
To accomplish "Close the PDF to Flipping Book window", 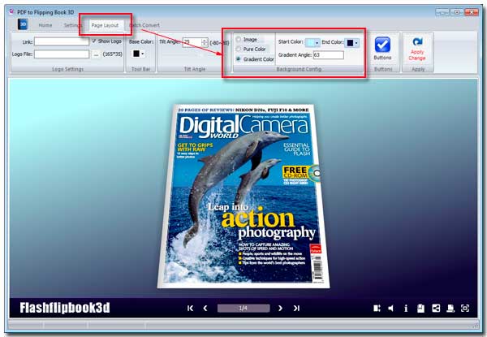I will (472, 12).
